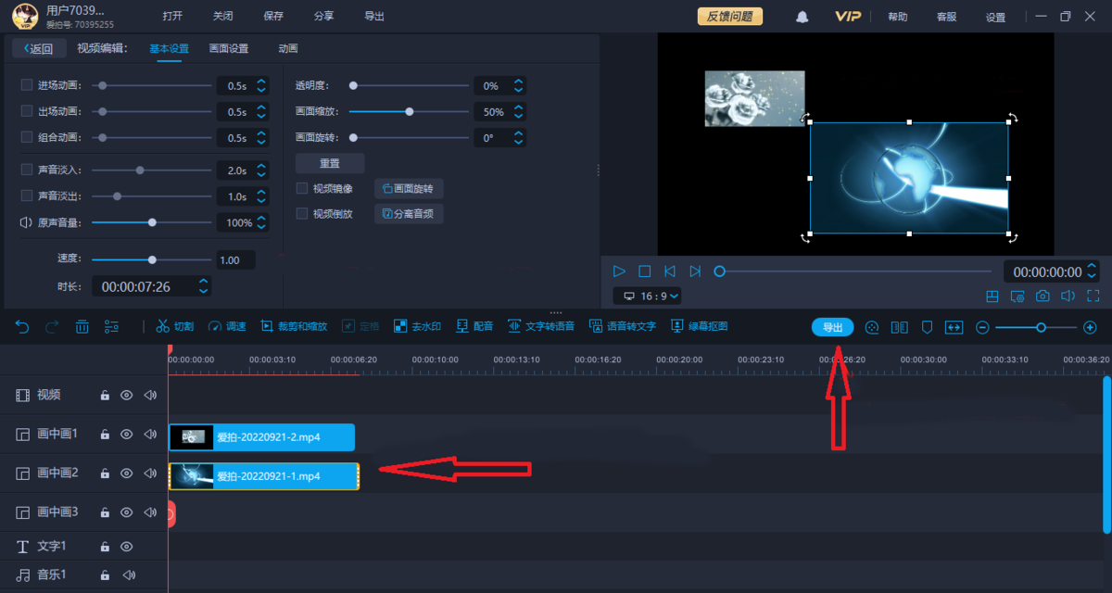Viewport: 1112px width, 593px height.
Task: Open the 分享 menu in the title bar
Action: click(324, 16)
